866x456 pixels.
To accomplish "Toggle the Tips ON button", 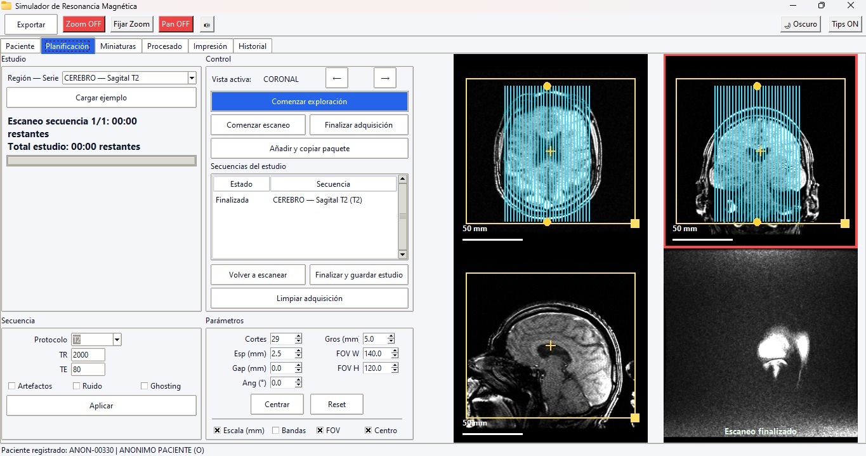I will tap(844, 25).
